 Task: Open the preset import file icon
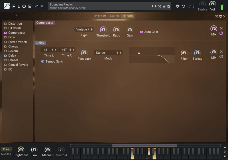168,6
